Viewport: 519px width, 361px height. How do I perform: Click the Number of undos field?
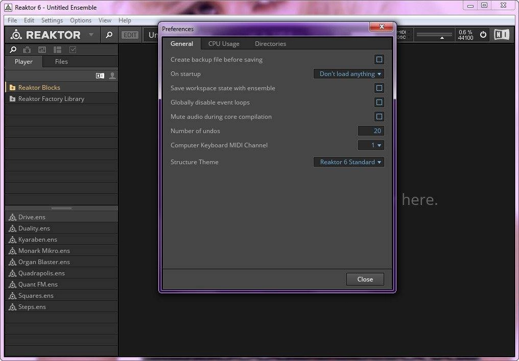pos(371,131)
